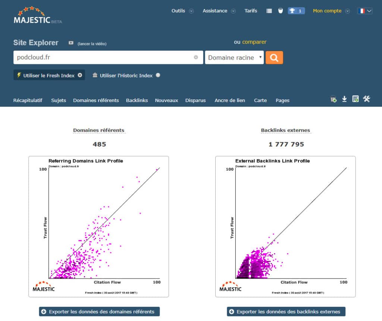The height and width of the screenshot is (321, 382).
Task: Click the Referring Domains Link Profile chart
Action: (x=98, y=227)
